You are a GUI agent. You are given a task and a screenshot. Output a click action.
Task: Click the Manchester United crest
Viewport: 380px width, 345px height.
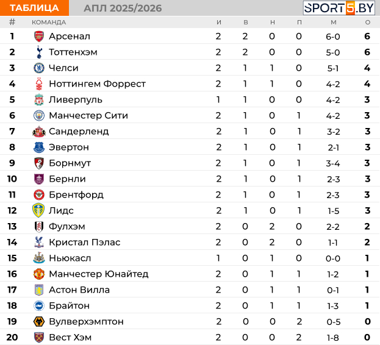(x=39, y=274)
